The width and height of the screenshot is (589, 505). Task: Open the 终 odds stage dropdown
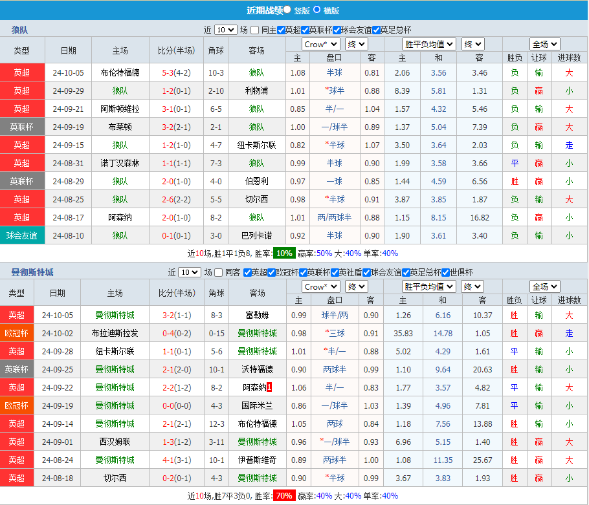pyautogui.click(x=355, y=43)
